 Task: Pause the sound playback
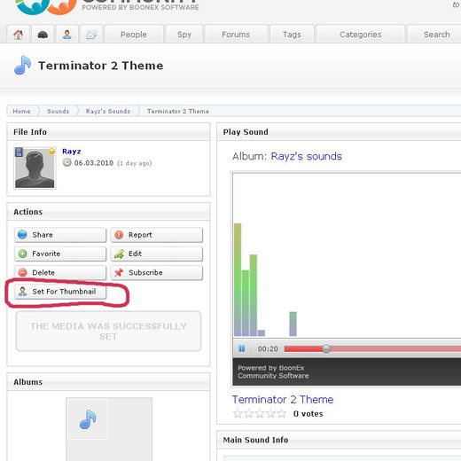tap(242, 348)
